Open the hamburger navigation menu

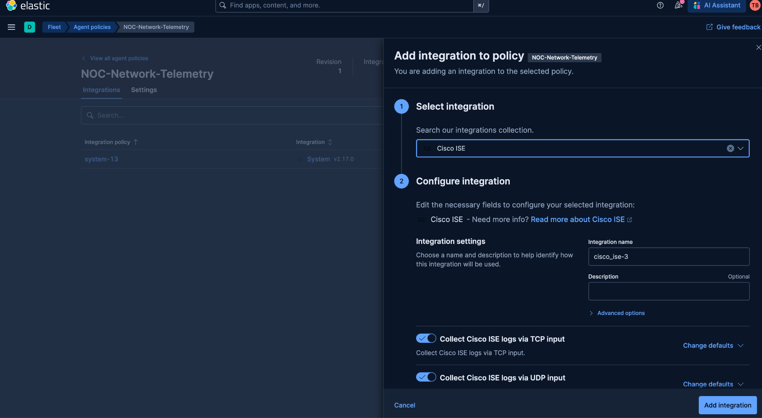click(x=12, y=27)
